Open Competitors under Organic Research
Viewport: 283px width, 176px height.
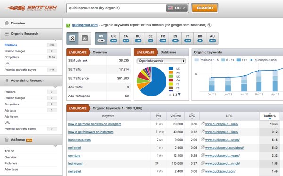pyautogui.click(x=12, y=57)
